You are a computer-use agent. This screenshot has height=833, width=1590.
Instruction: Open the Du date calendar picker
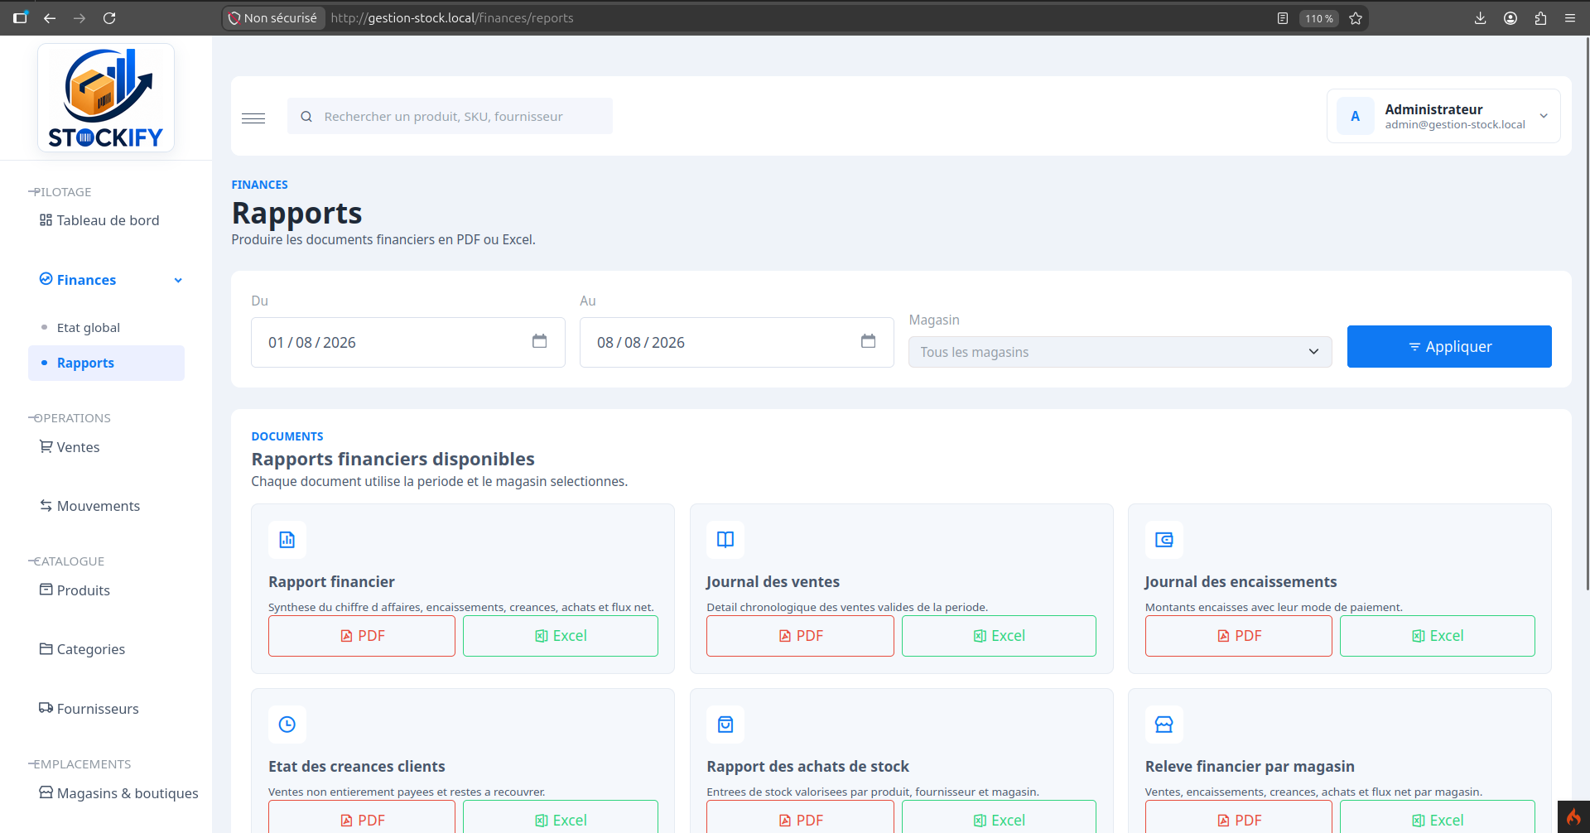(539, 341)
